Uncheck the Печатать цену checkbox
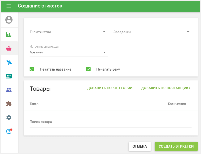The image size is (201, 154). click(88, 69)
